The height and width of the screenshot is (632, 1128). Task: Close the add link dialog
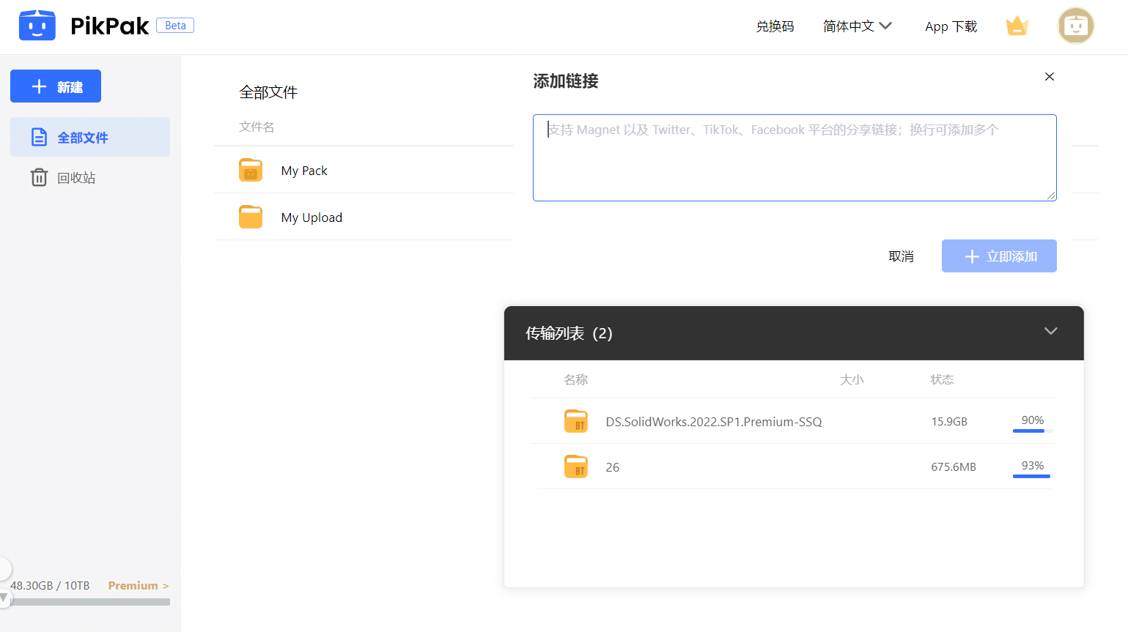tap(1050, 76)
